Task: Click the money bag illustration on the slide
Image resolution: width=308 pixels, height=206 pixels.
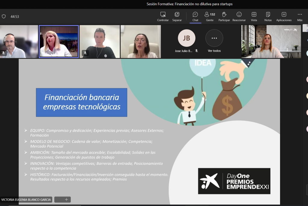Action: coord(227,100)
